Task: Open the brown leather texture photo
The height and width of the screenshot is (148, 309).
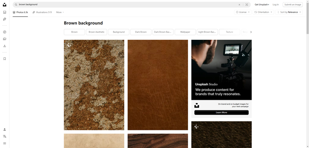Action: pos(158,85)
